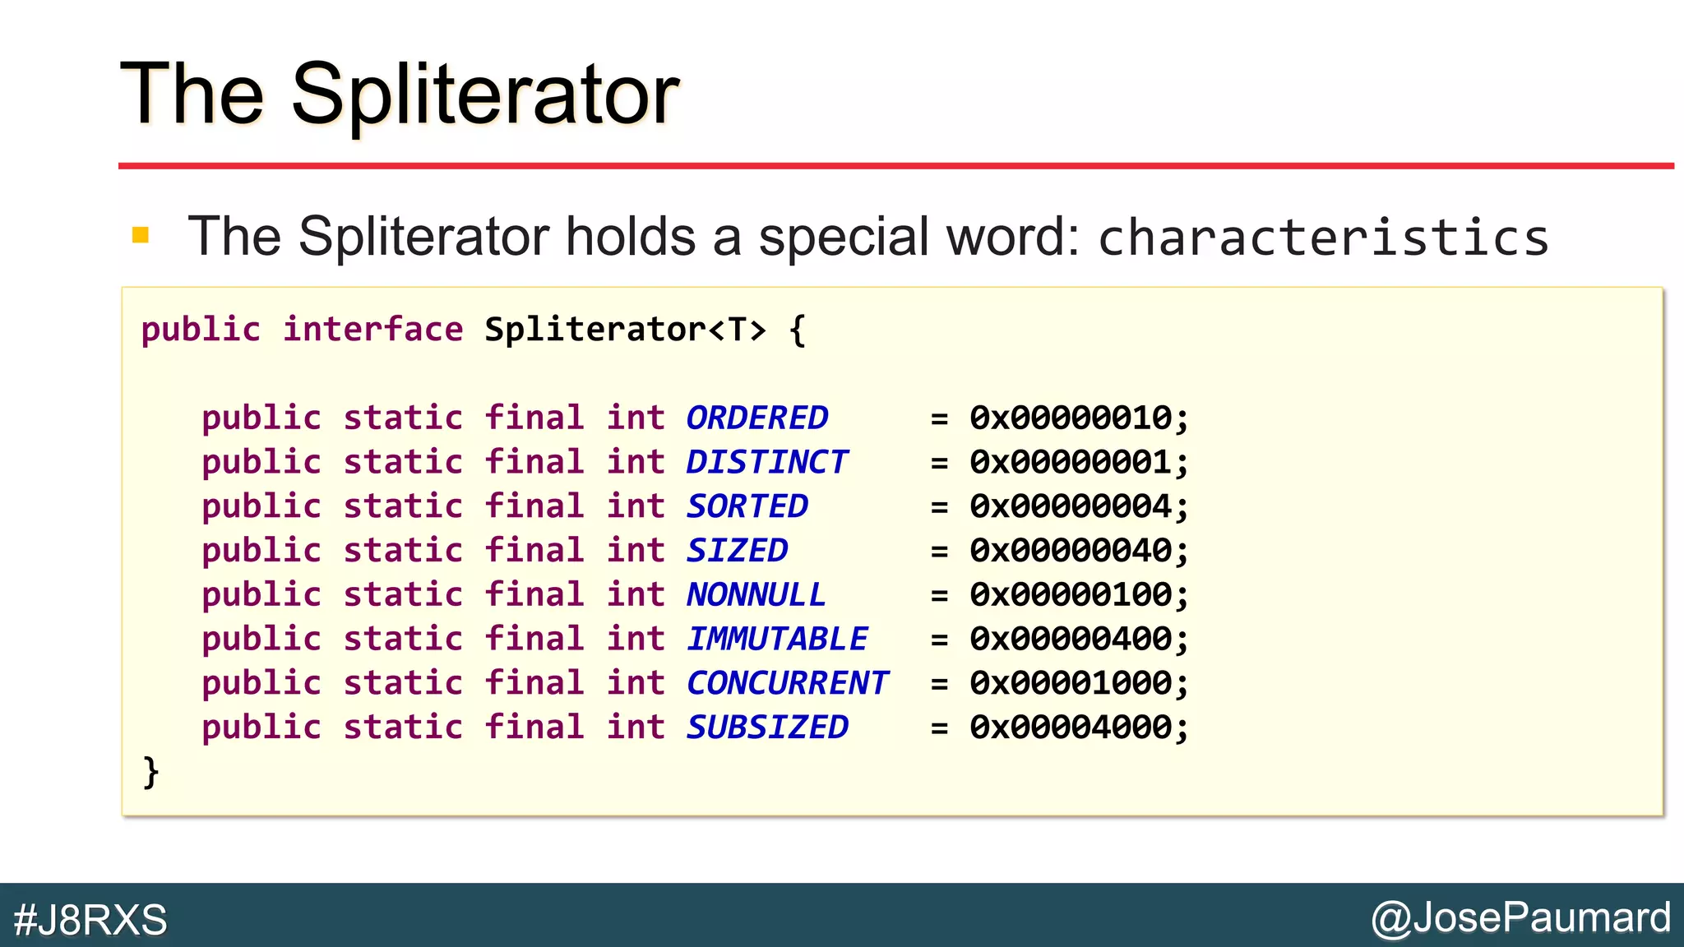Select the SORTED constant name
Screen dimensions: 1684x947
point(747,506)
